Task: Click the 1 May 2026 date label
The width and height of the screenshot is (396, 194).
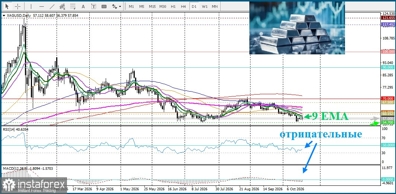Action: (130, 189)
